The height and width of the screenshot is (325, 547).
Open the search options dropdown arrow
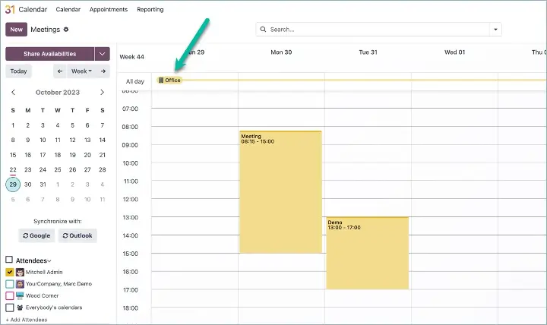point(495,30)
